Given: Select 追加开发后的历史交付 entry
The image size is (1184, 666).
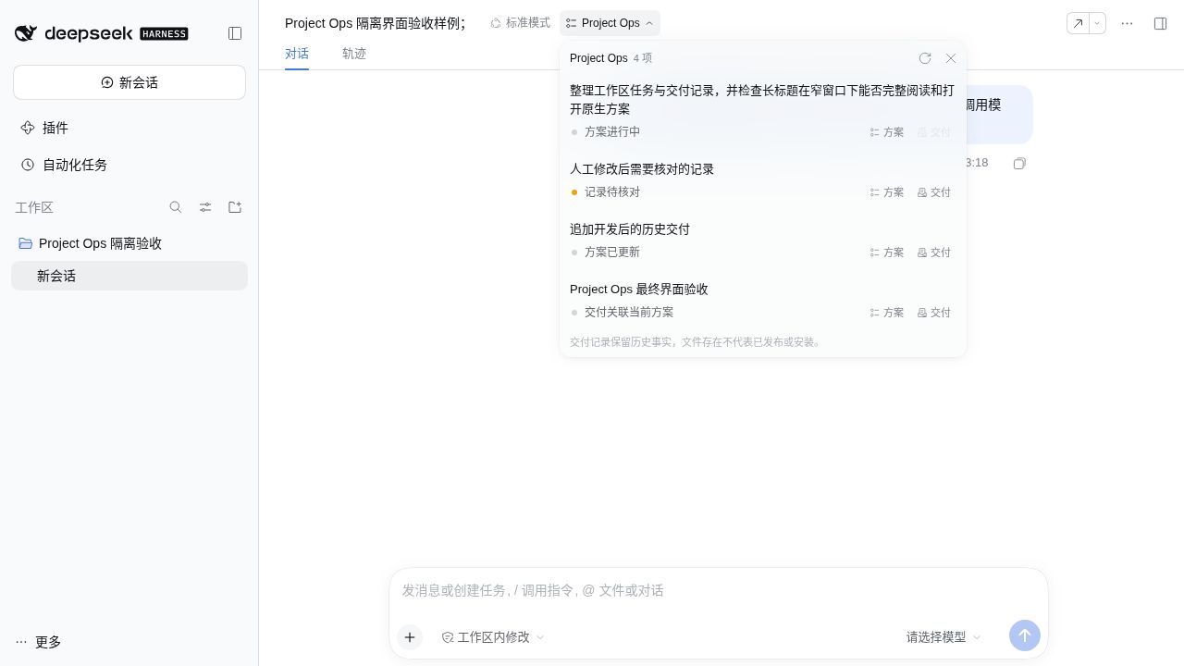Looking at the screenshot, I should (630, 229).
